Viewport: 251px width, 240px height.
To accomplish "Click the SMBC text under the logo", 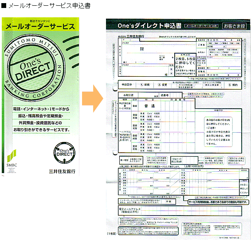I will (12, 165).
